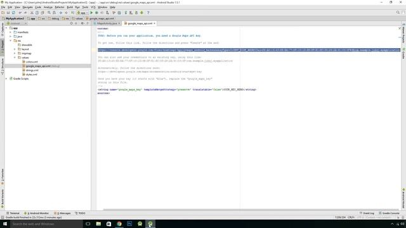The height and width of the screenshot is (228, 406).
Task: Click the navigate Back toolbar arrow
Action: click(x=61, y=13)
